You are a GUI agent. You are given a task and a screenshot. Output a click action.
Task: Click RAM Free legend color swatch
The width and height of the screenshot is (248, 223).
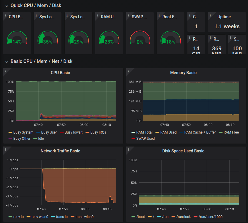[x=221, y=132]
